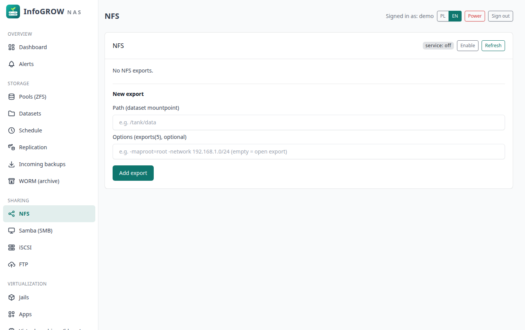Click the Incoming backups download icon
The height and width of the screenshot is (330, 525).
tap(12, 164)
